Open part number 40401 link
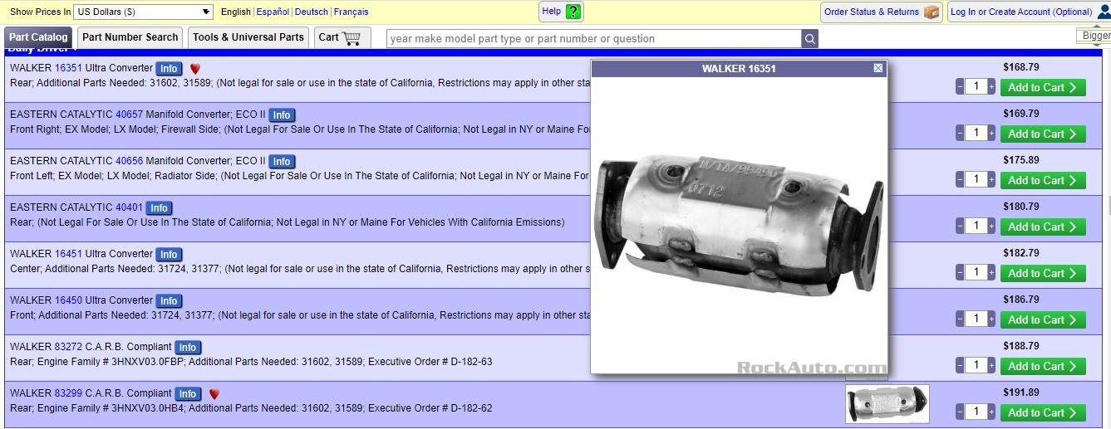1111x429 pixels. click(x=130, y=207)
